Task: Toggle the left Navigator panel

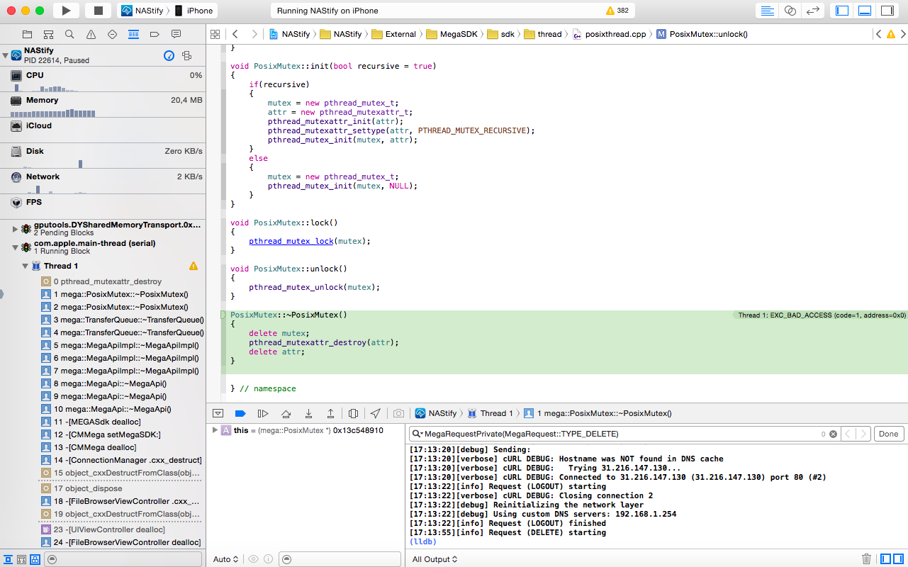Action: click(843, 11)
